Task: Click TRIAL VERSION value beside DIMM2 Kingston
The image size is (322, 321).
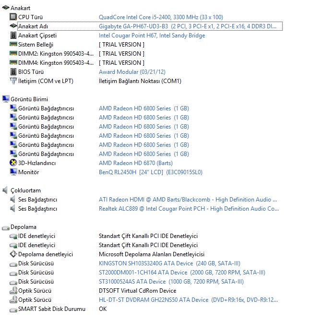Action: [121, 54]
